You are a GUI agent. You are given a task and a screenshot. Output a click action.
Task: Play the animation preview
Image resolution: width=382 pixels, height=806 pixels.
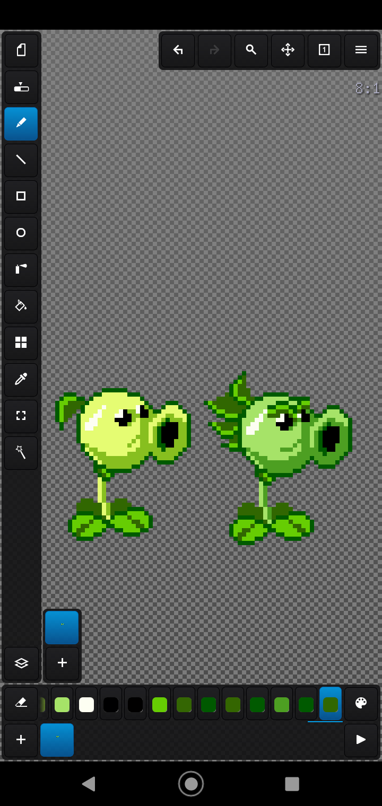pyautogui.click(x=361, y=740)
